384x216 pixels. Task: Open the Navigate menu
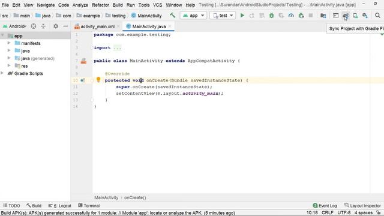(46, 5)
